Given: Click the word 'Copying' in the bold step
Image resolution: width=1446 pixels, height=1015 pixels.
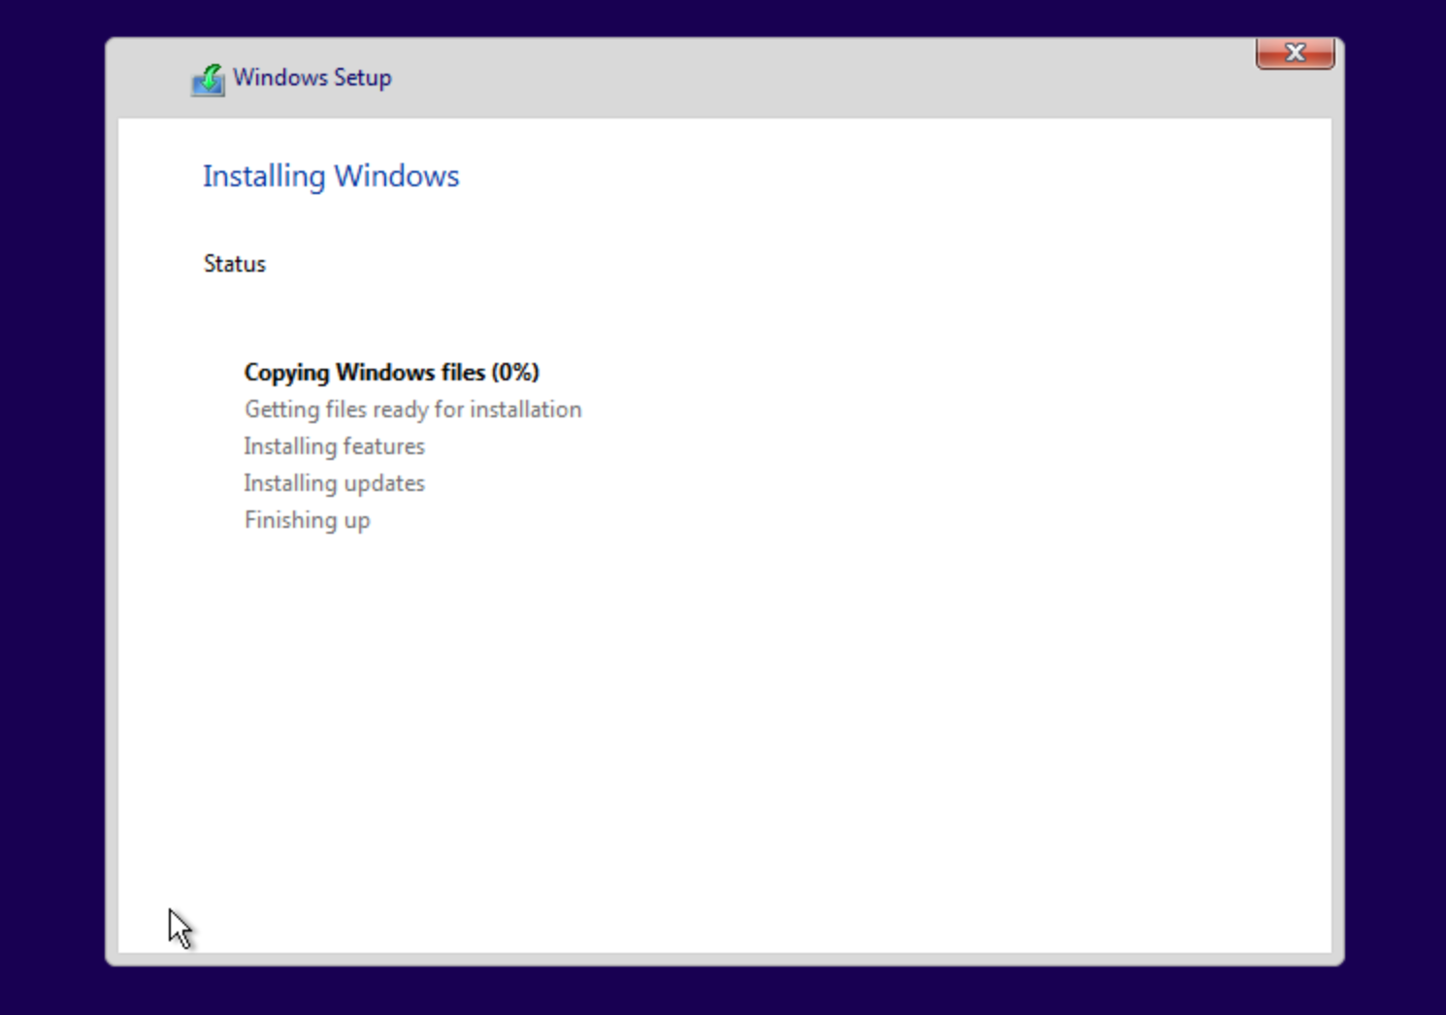Looking at the screenshot, I should [x=286, y=373].
